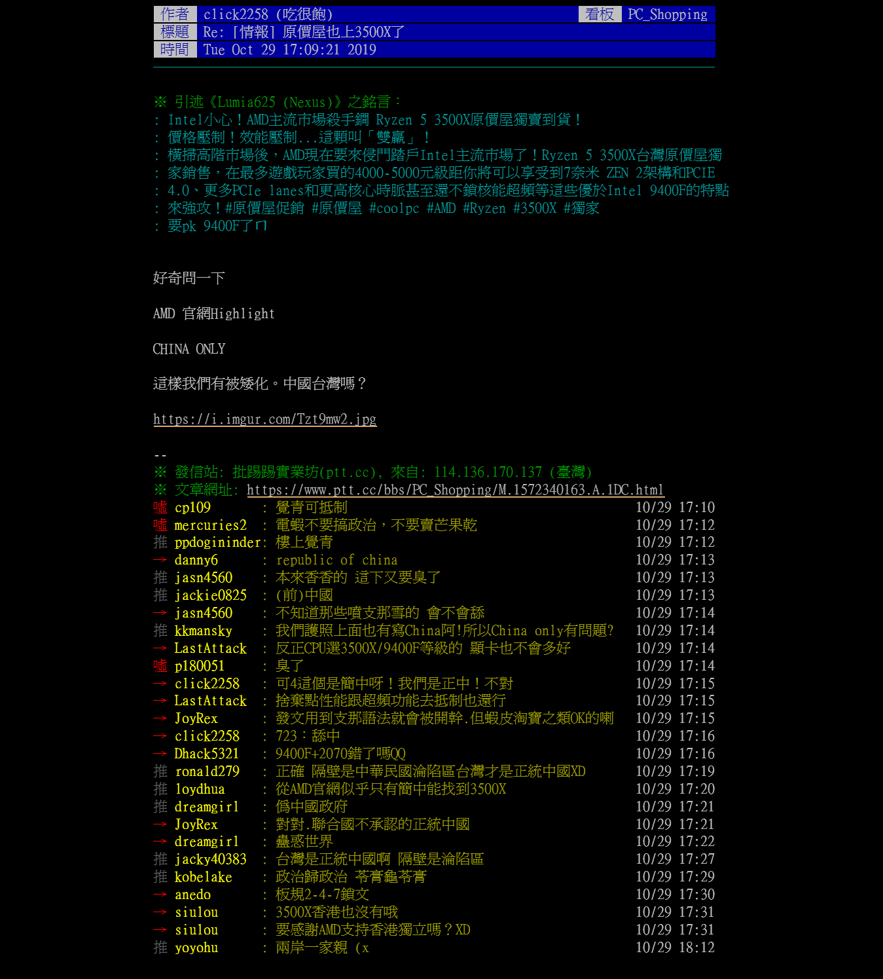Image resolution: width=883 pixels, height=979 pixels.
Task: Click comment 臭了 by p180051
Action: (290, 666)
